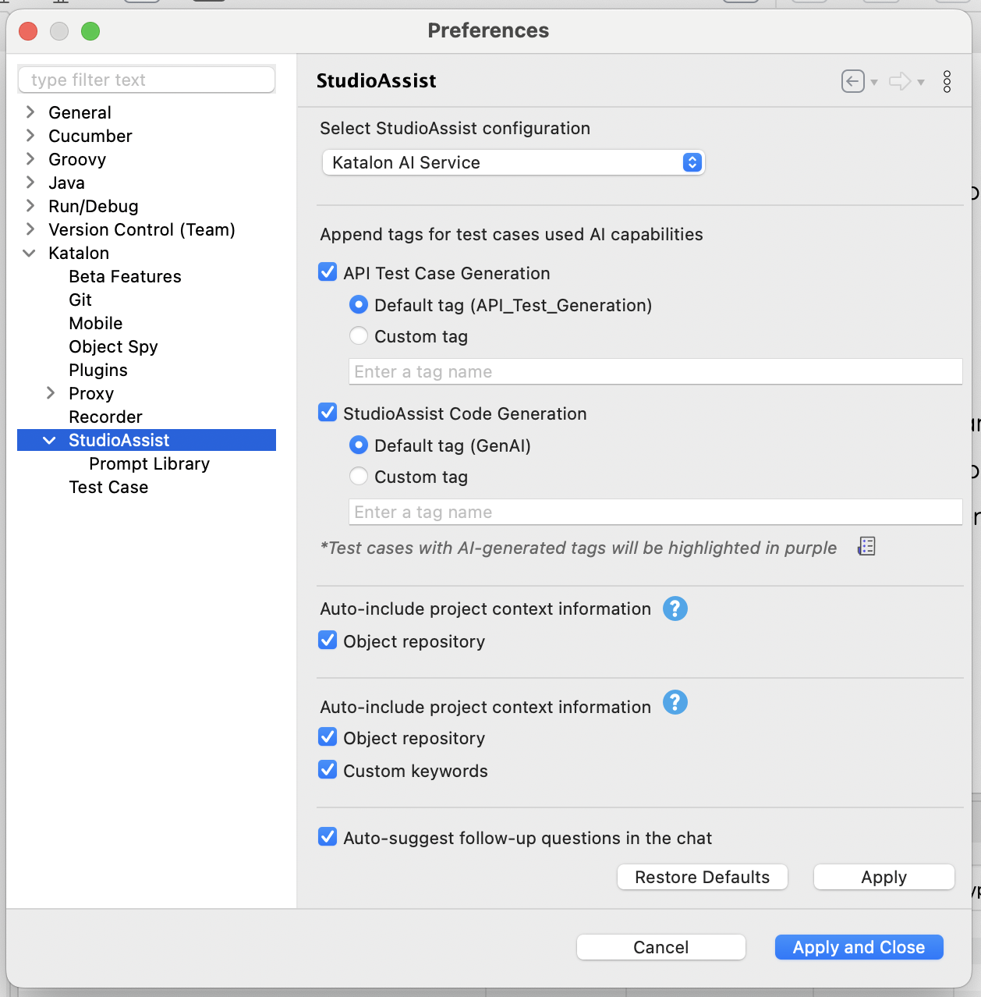This screenshot has width=981, height=997.
Task: Click the tag list icon beside purple note
Action: pos(866,546)
